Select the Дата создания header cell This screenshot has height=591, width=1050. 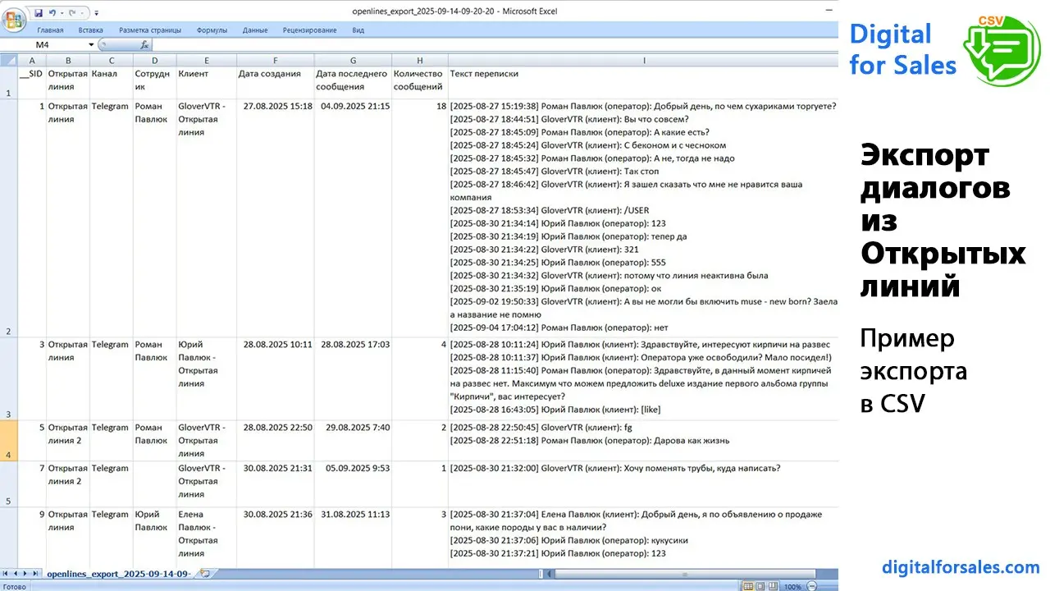click(x=276, y=82)
